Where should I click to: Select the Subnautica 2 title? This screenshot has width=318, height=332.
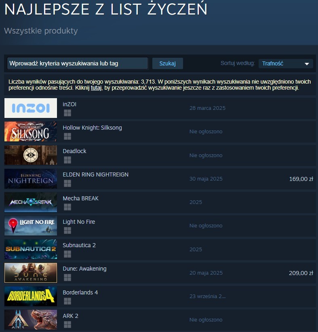pos(79,245)
